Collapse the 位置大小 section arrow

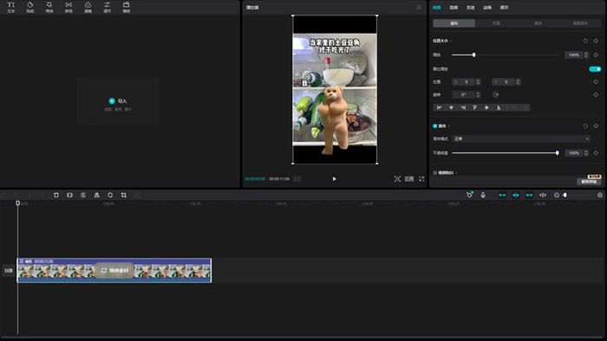click(x=451, y=41)
